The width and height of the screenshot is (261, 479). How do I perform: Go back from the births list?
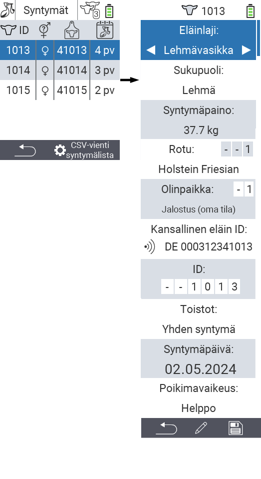coord(25,150)
